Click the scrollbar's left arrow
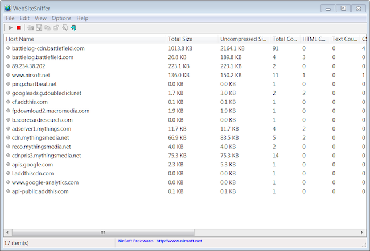Image resolution: width=370 pixels, height=251 pixels. coord(7,232)
